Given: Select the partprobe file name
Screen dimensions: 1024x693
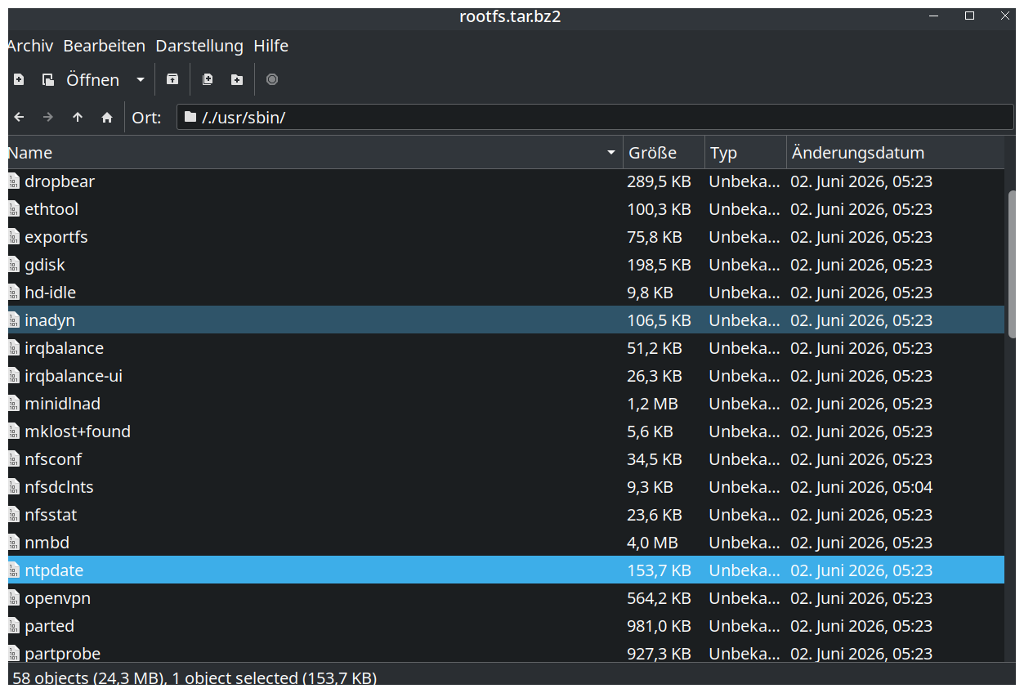Looking at the screenshot, I should point(62,654).
